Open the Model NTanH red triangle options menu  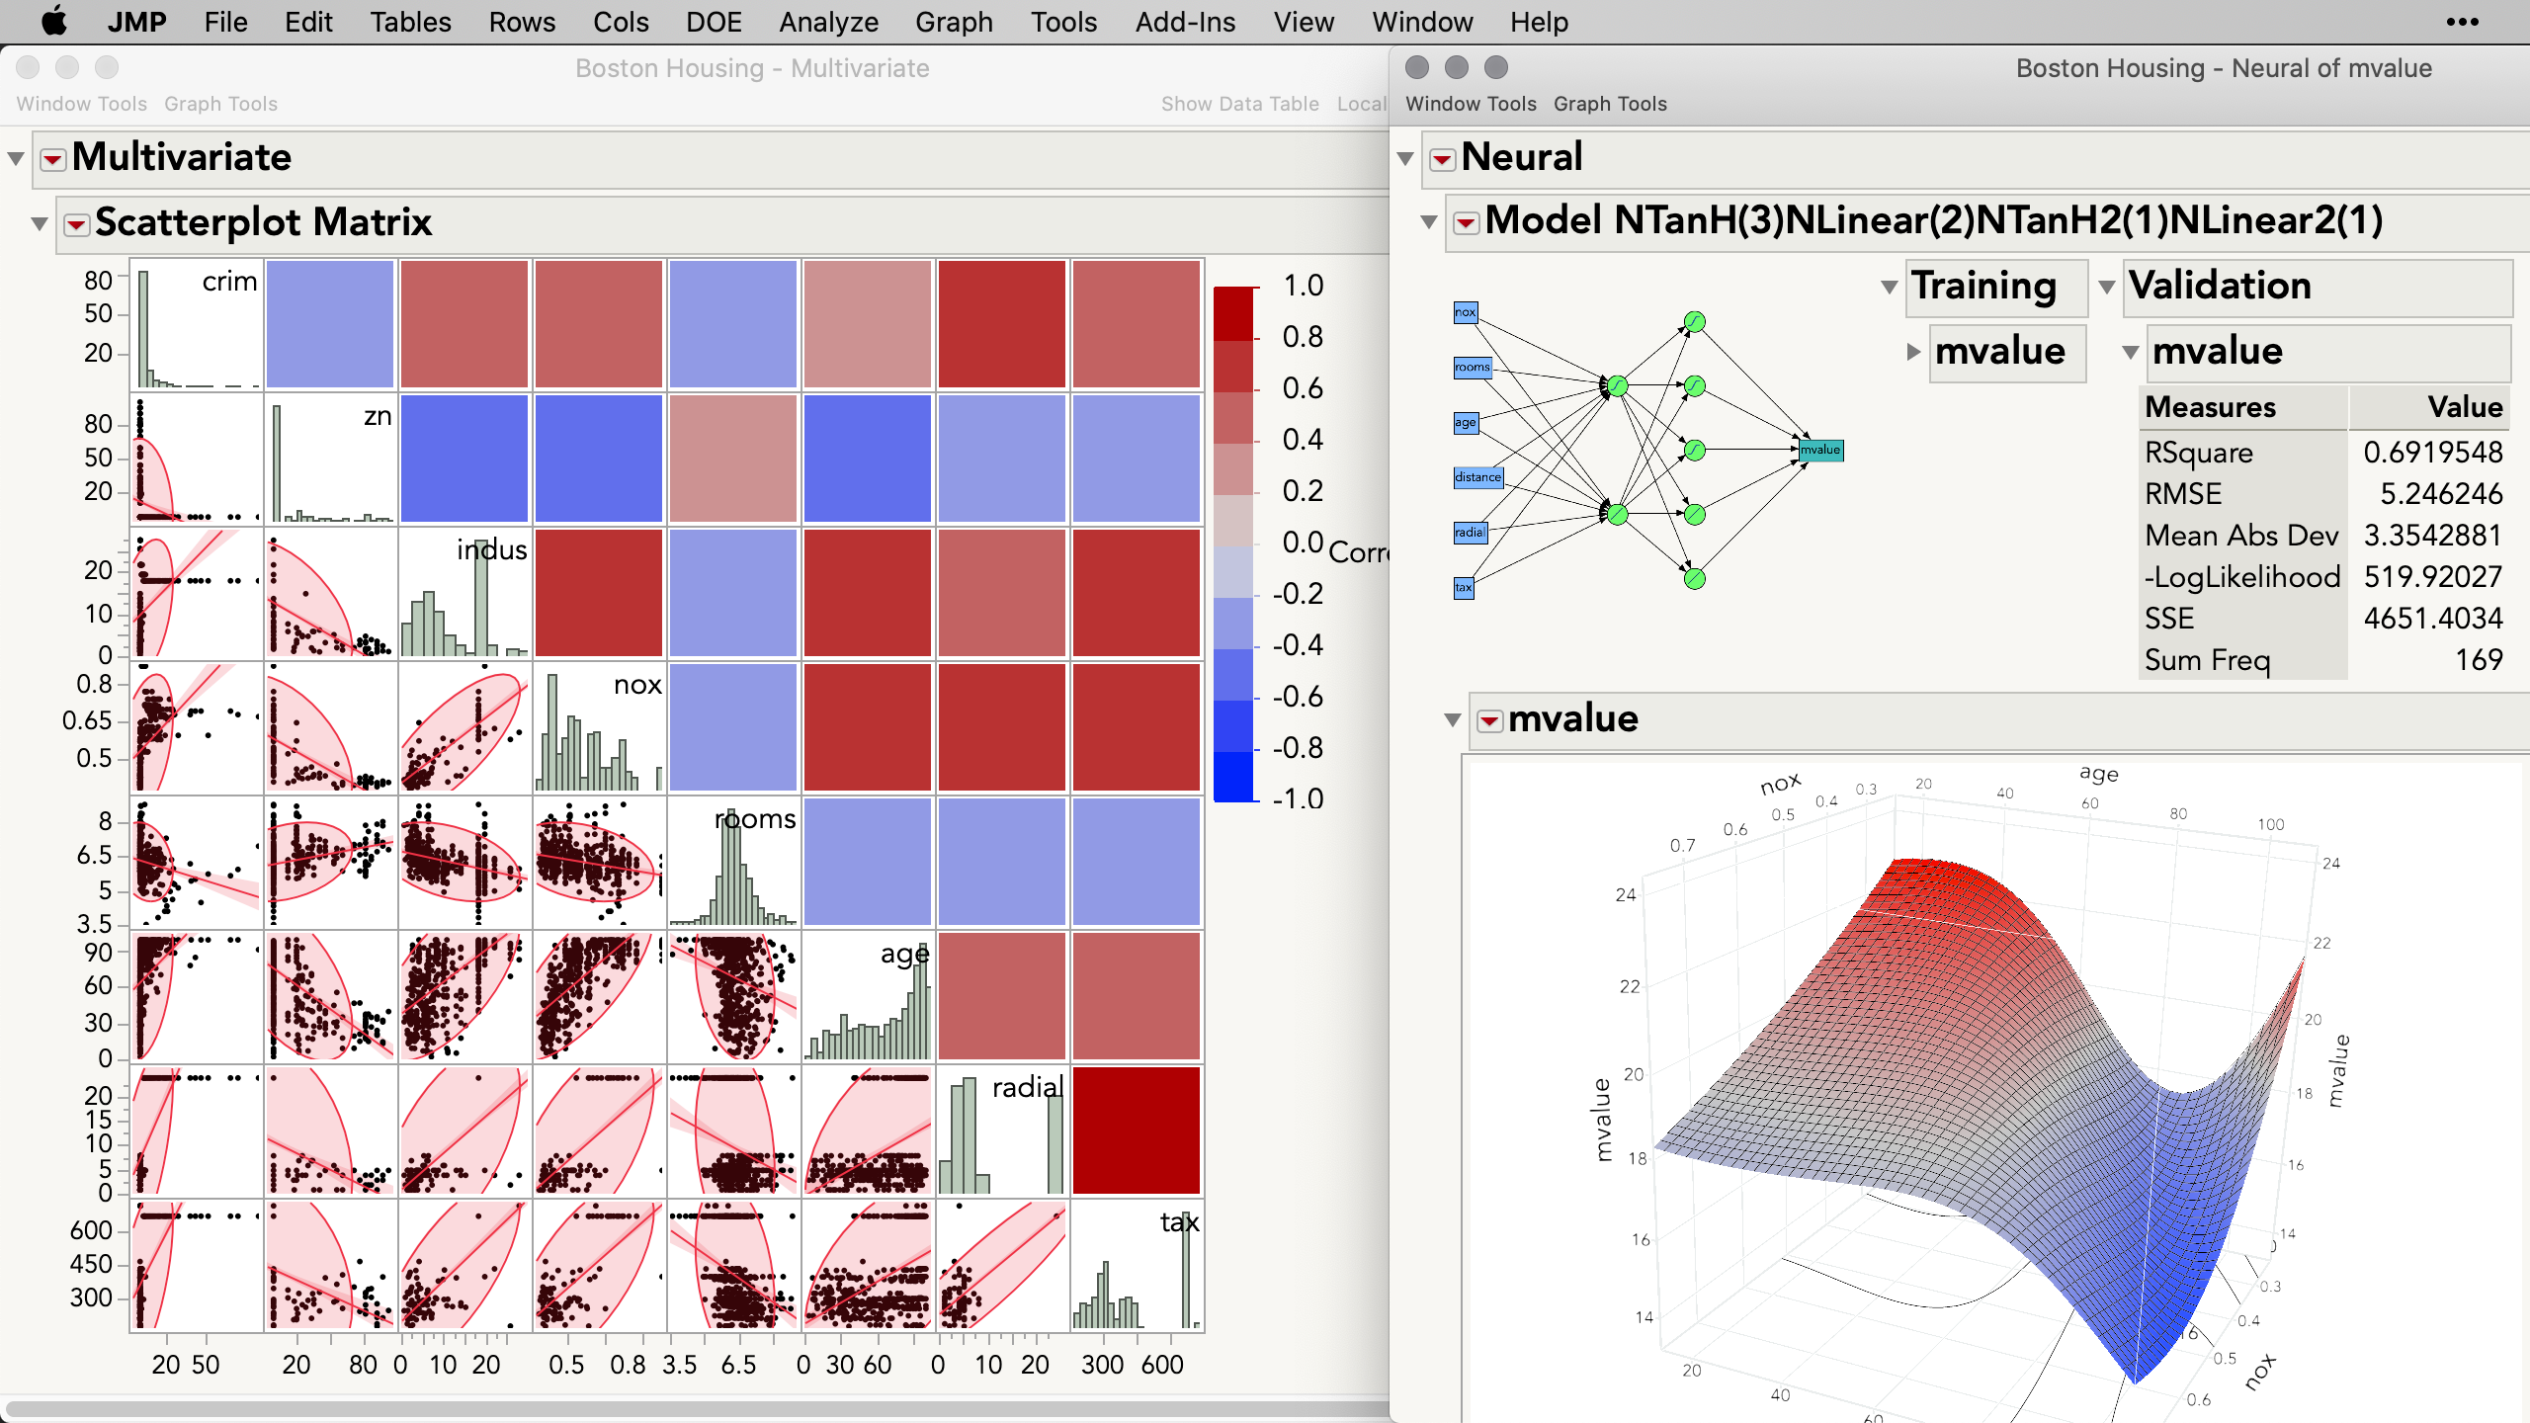click(x=1467, y=223)
